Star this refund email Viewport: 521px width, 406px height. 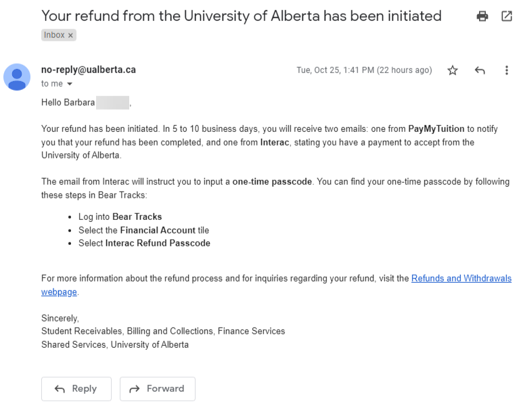click(x=453, y=70)
